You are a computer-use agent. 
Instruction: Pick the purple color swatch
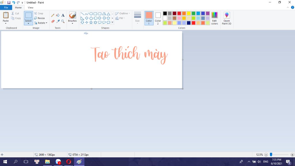(x=208, y=13)
